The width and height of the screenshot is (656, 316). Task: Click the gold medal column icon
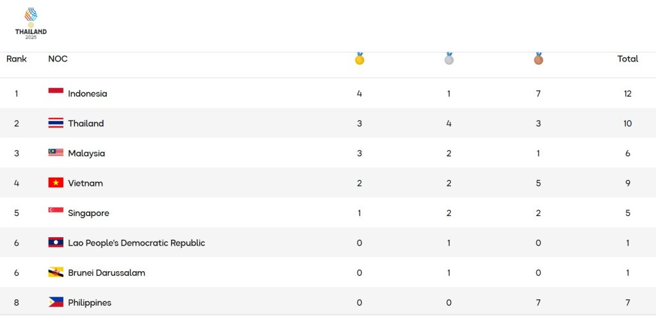pos(359,58)
